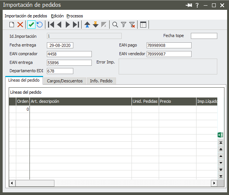Click the blue undo/refresh arrow icon
The image size is (229, 195).
click(x=40, y=25)
